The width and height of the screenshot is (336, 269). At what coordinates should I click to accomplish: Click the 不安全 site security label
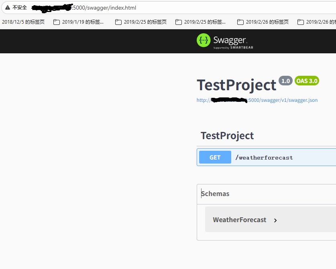click(20, 8)
